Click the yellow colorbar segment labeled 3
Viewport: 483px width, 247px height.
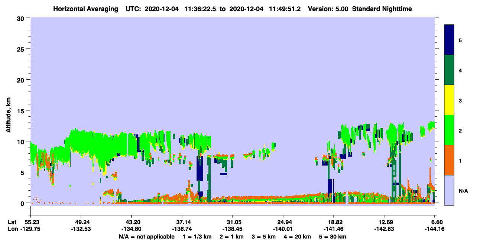point(449,100)
